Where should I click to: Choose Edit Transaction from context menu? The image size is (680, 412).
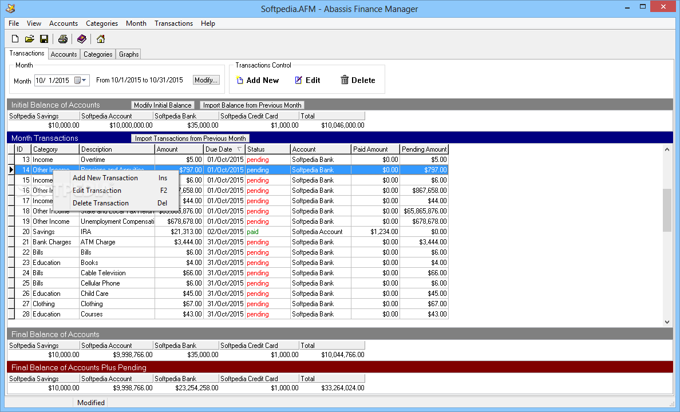click(x=116, y=191)
